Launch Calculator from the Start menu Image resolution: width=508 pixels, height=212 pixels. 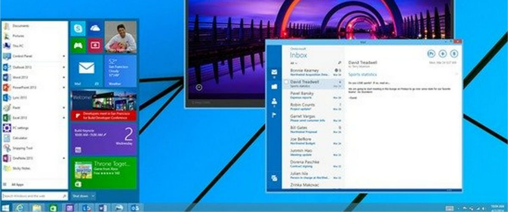35,138
